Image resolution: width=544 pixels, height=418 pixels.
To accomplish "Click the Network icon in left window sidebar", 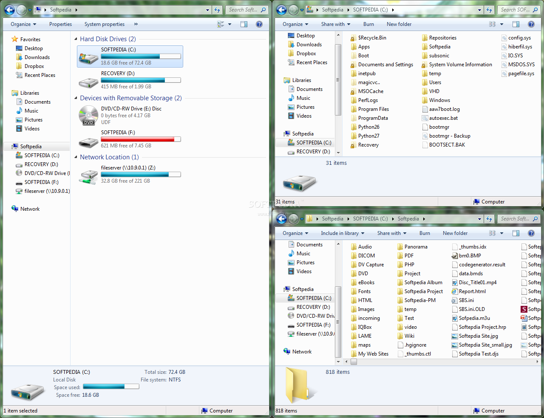I will [15, 209].
